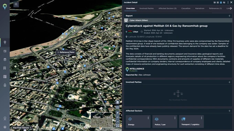This screenshot has height=131, width=234.
Task: Open the Affected Sectors (3) tab
Action: coord(168,9)
